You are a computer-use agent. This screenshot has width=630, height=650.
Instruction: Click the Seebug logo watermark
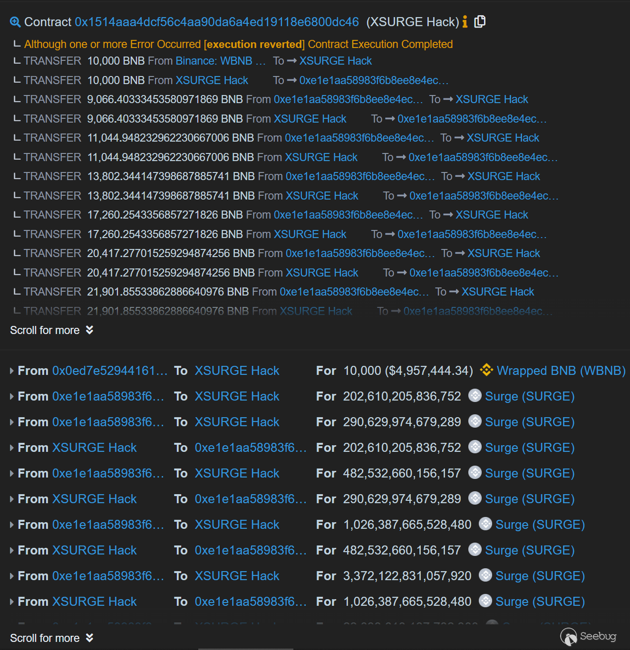click(x=589, y=637)
